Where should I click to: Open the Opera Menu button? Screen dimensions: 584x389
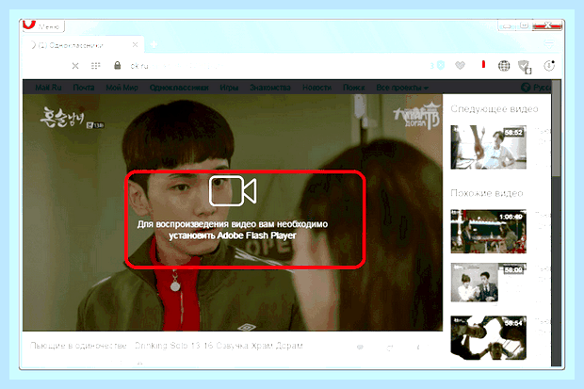click(43, 26)
